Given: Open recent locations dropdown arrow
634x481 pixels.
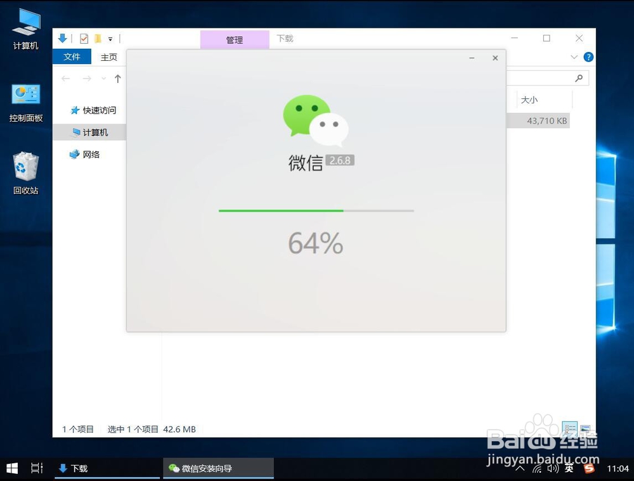Looking at the screenshot, I should point(103,79).
